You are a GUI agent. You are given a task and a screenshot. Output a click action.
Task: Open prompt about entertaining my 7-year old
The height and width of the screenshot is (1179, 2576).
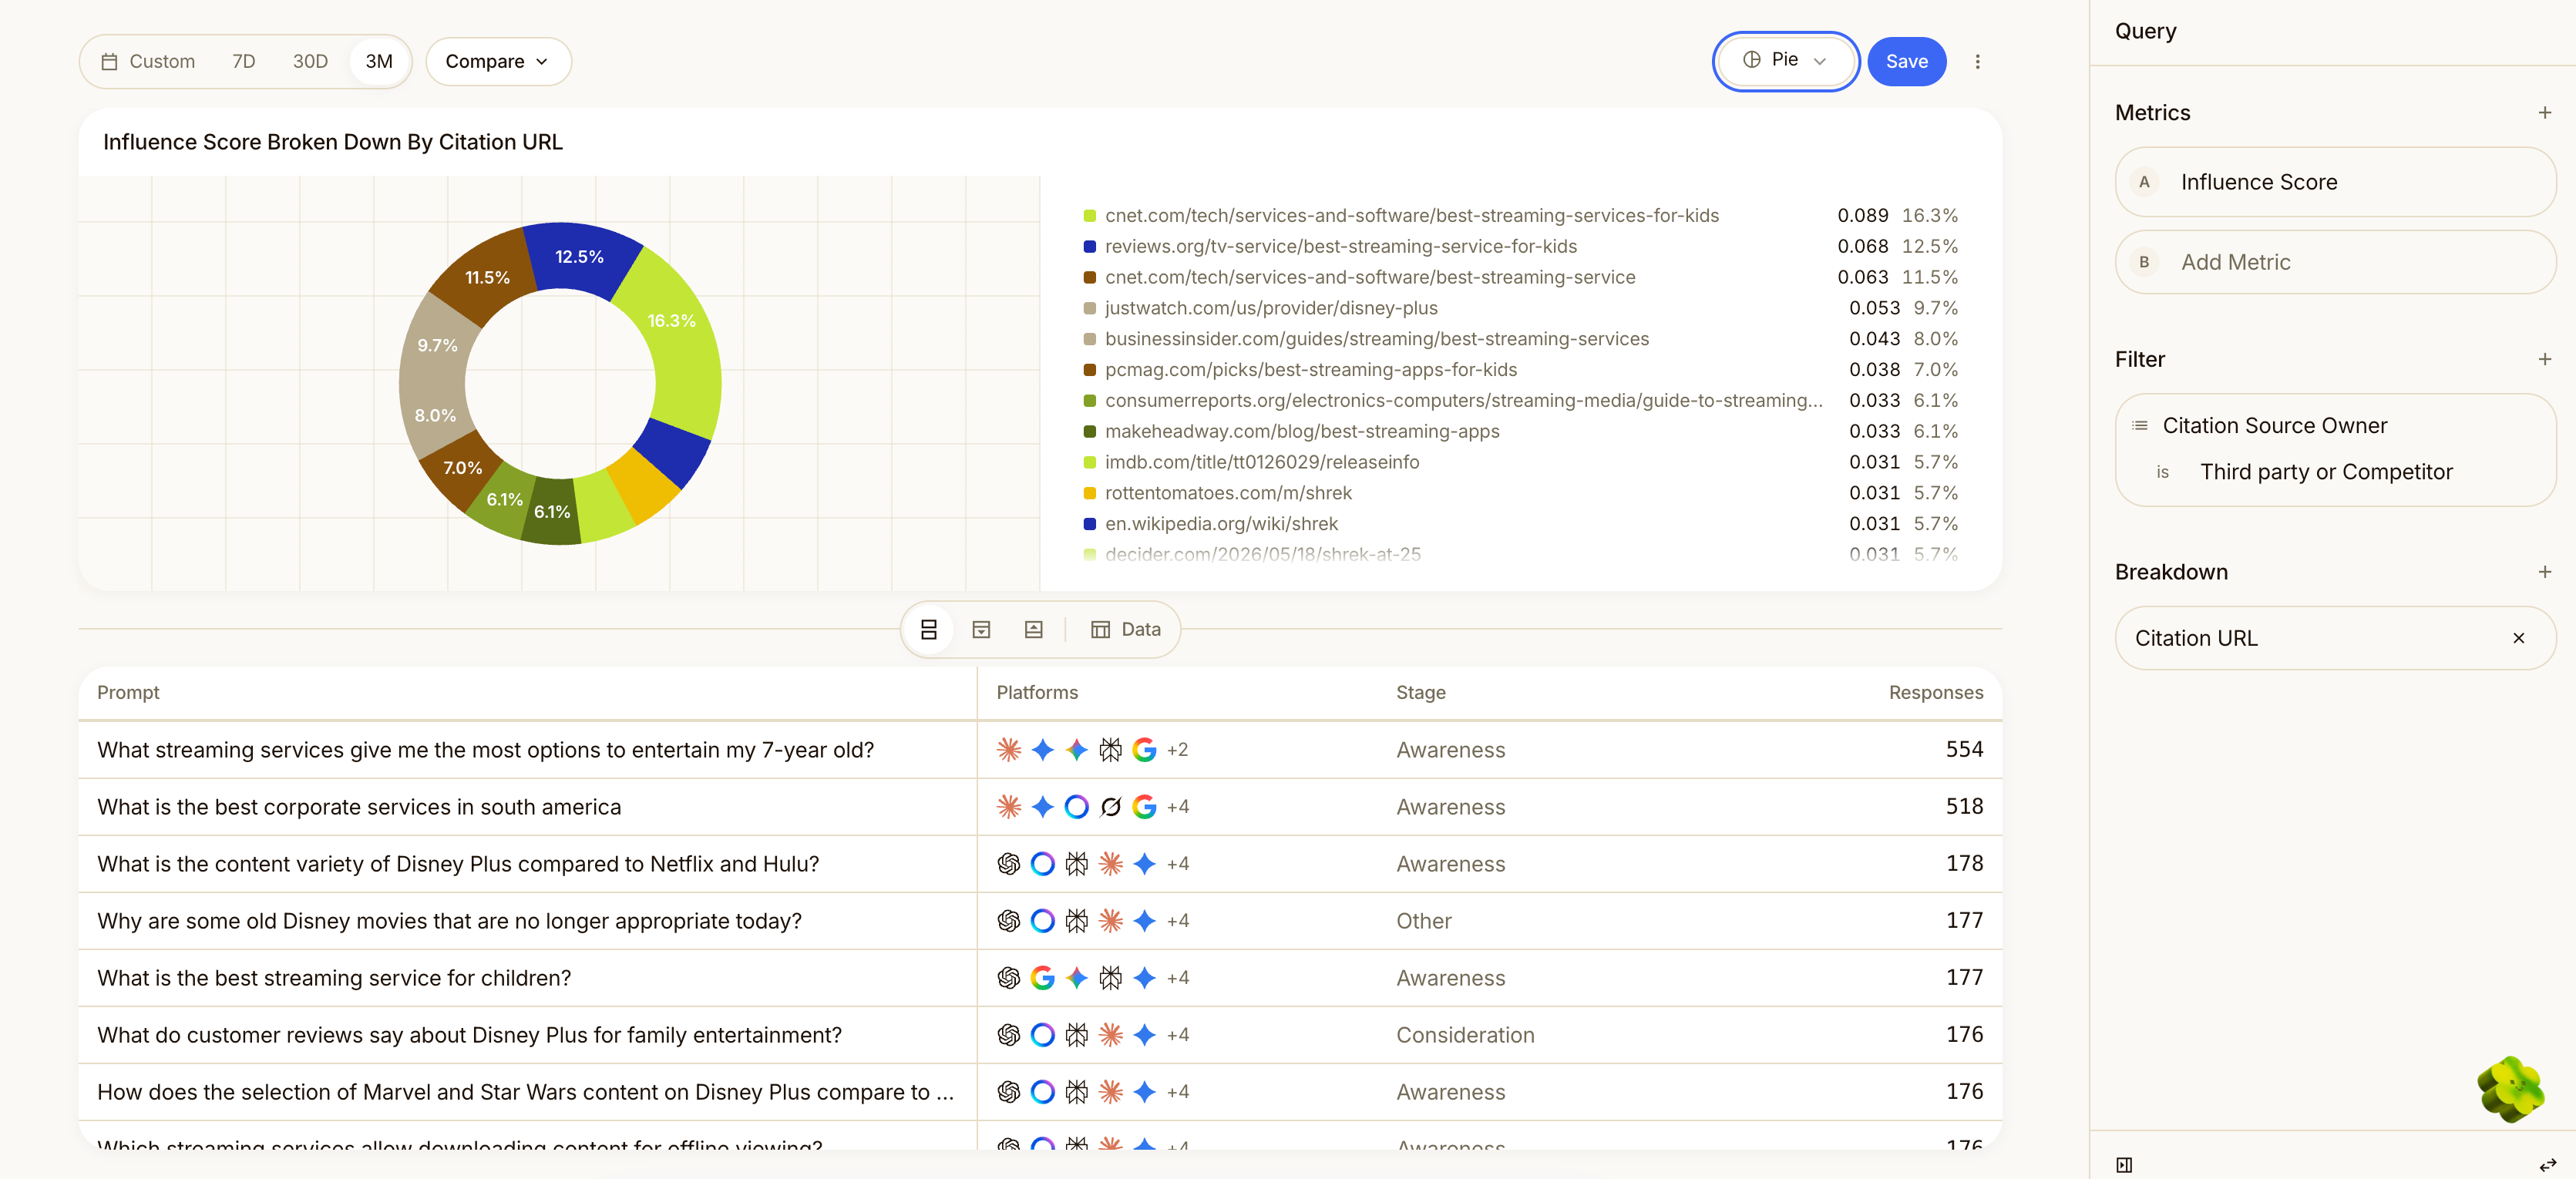click(485, 750)
